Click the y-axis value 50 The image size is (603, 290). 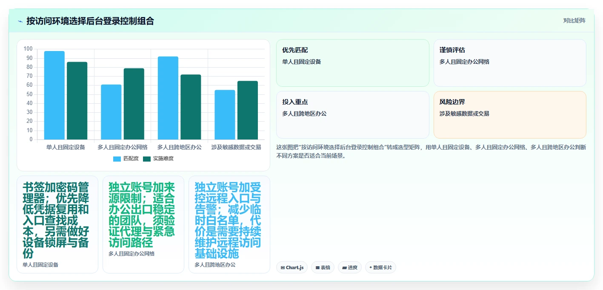pyautogui.click(x=29, y=94)
